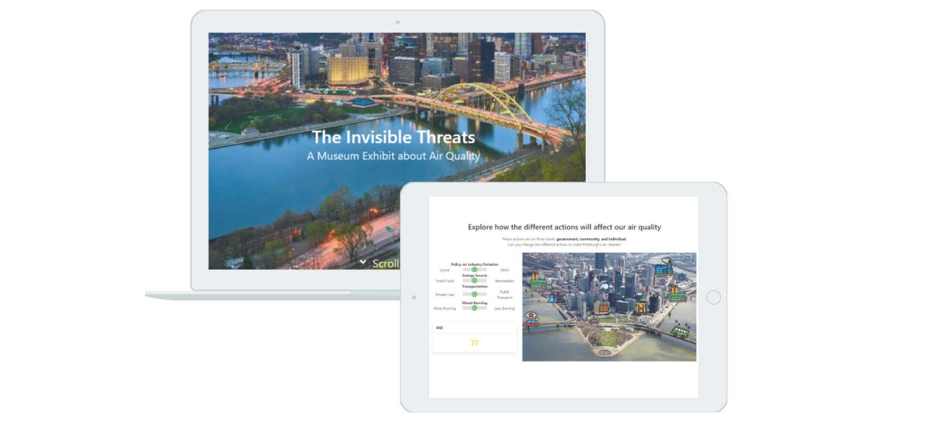Select the blue cooling-tower power plant icon
The image size is (929, 422).
(556, 296)
